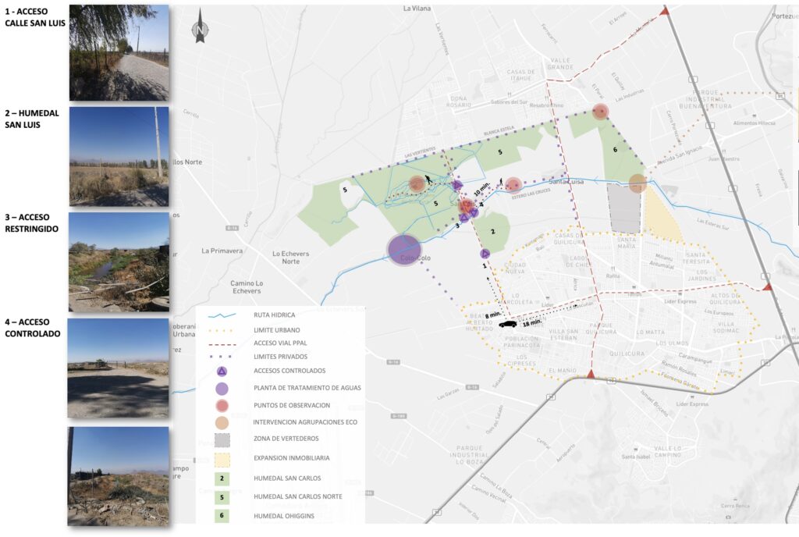The width and height of the screenshot is (799, 537).
Task: Click the 'Lo Echevers Norte' map label
Action: [x=290, y=258]
